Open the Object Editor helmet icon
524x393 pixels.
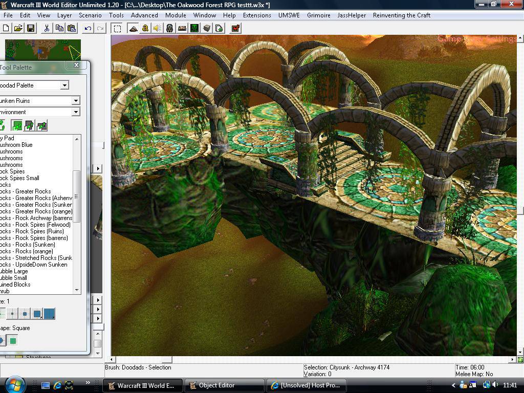169,29
